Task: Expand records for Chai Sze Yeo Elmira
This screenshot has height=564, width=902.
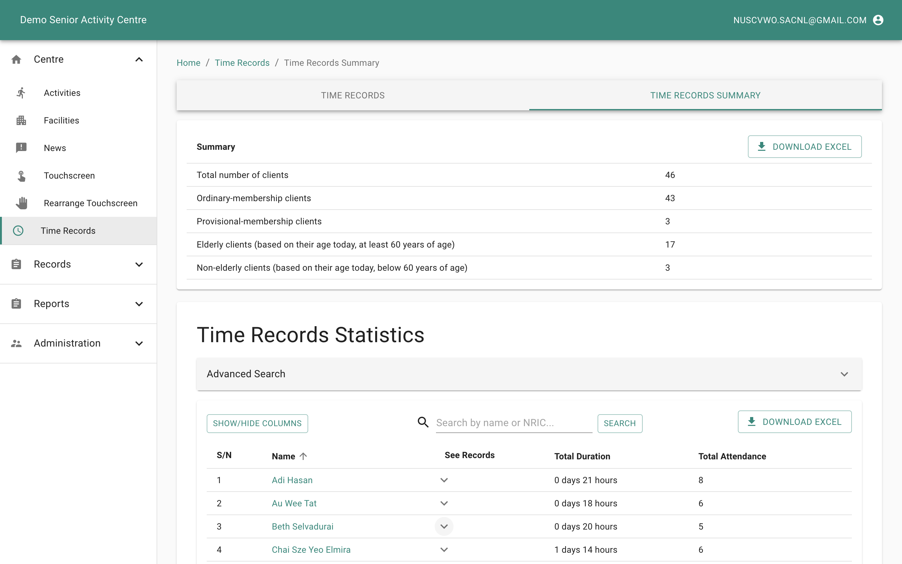Action: point(444,550)
